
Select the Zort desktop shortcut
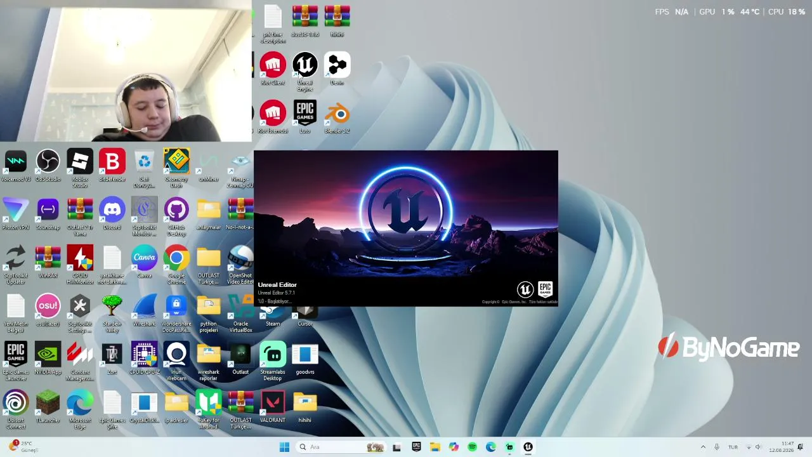pyautogui.click(x=112, y=359)
